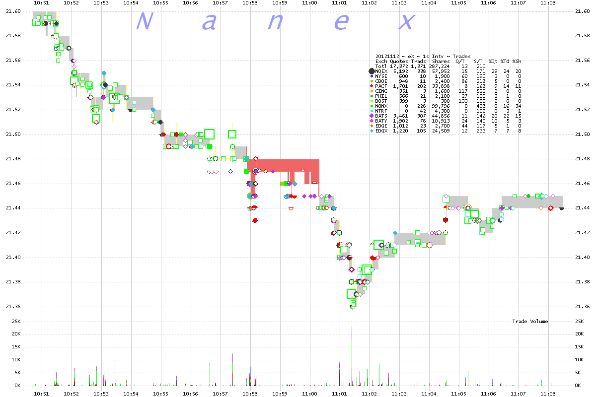Click the 10:58 label on top time axis
This screenshot has height=397, width=596.
coord(250,2)
